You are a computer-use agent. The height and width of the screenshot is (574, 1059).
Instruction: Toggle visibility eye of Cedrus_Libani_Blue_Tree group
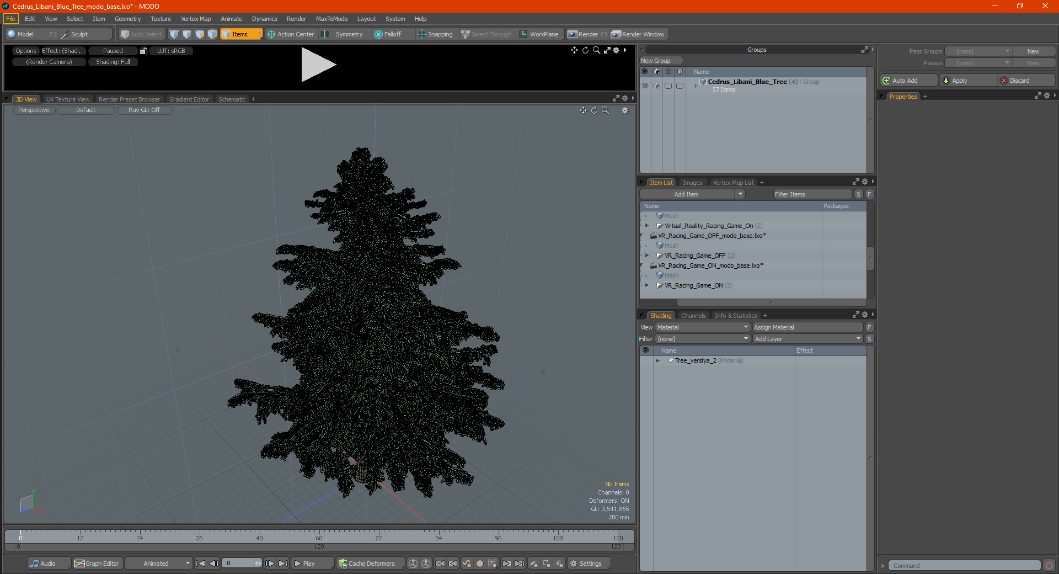pos(645,86)
